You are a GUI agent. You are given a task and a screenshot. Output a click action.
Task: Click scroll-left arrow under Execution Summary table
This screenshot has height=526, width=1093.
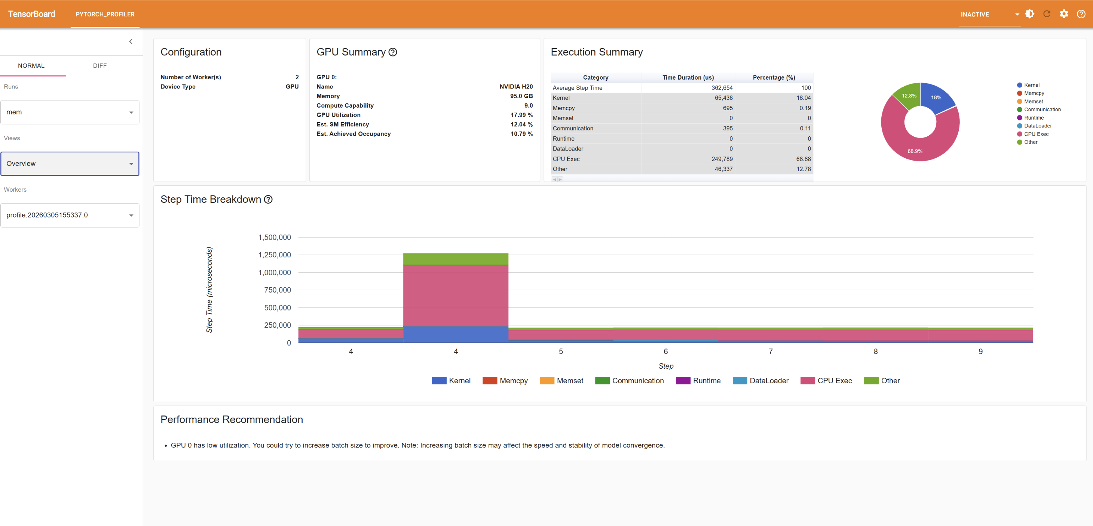tap(554, 179)
